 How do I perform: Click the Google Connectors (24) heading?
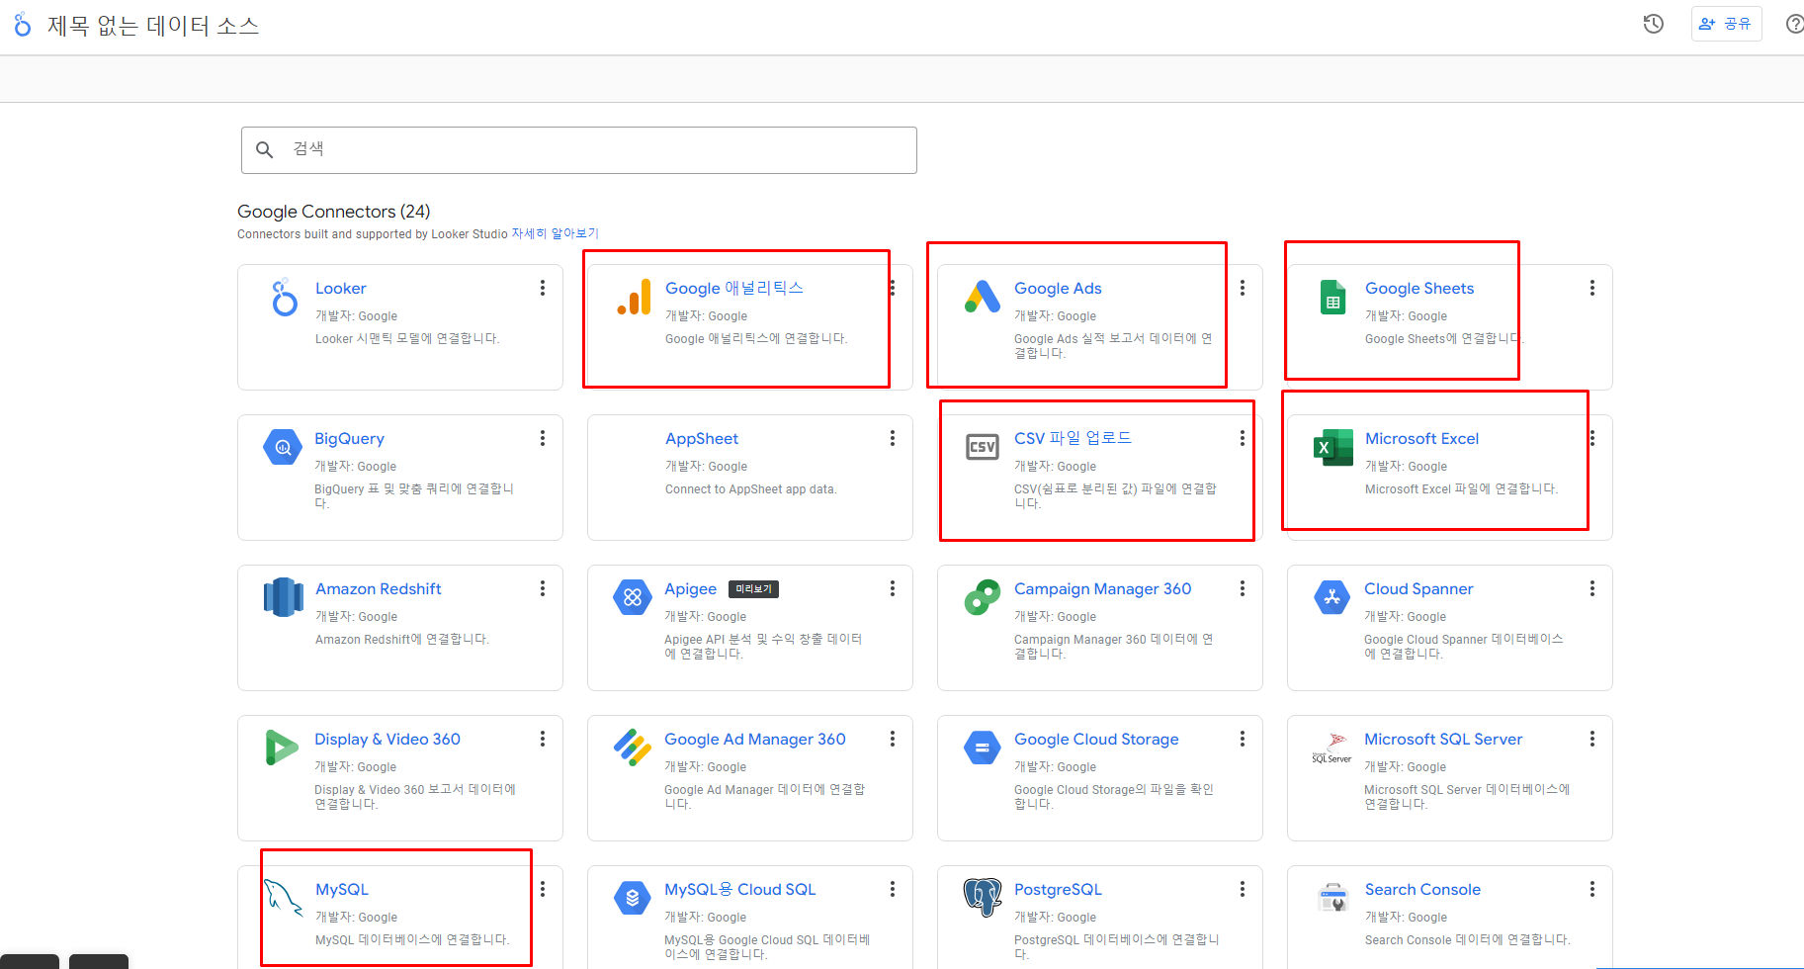[x=334, y=212]
